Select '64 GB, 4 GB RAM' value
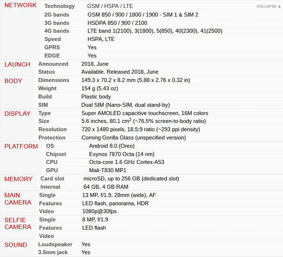Screen dimensions: 283x257 tap(106, 187)
